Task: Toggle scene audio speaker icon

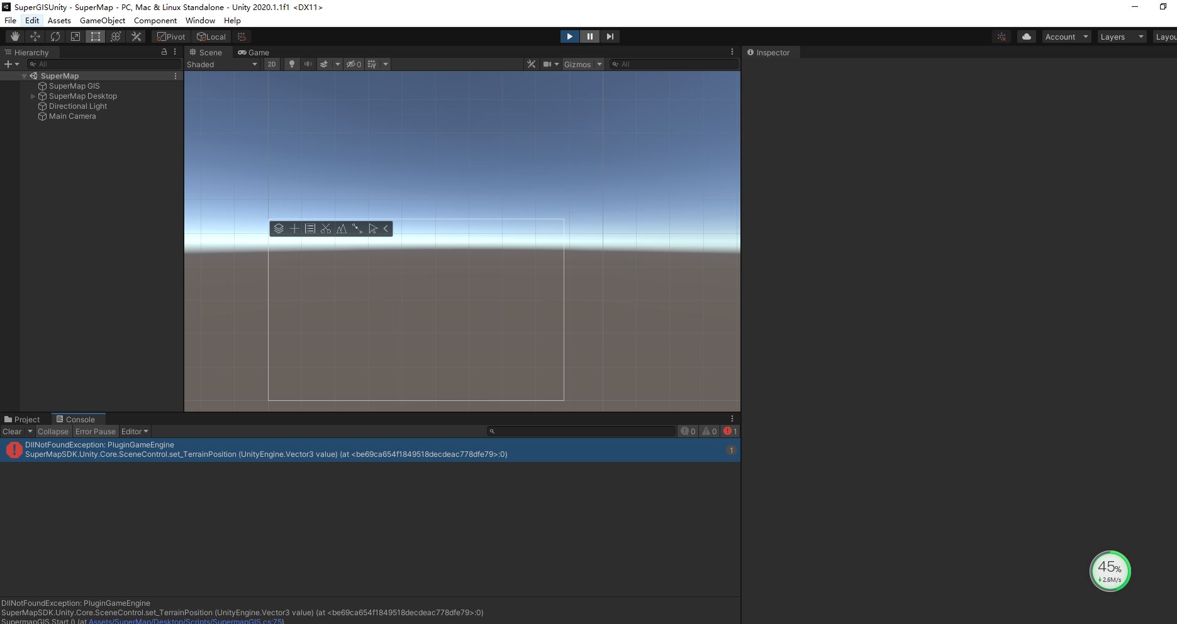Action: (308, 64)
